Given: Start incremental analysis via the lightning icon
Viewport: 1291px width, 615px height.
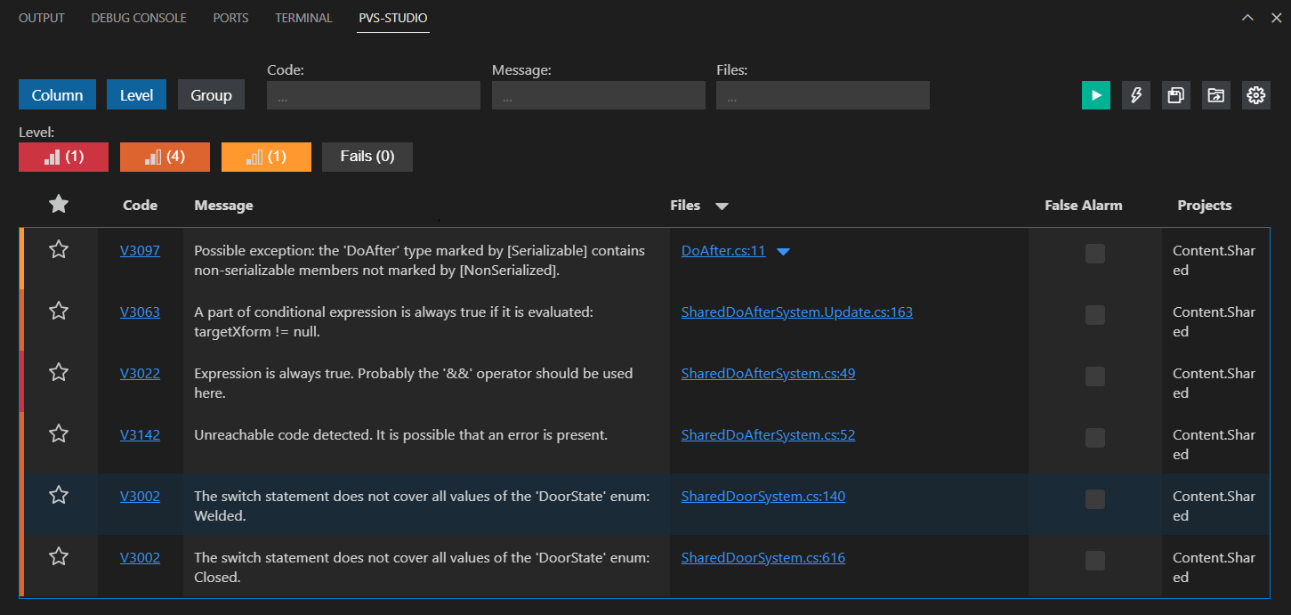Looking at the screenshot, I should click(1135, 94).
